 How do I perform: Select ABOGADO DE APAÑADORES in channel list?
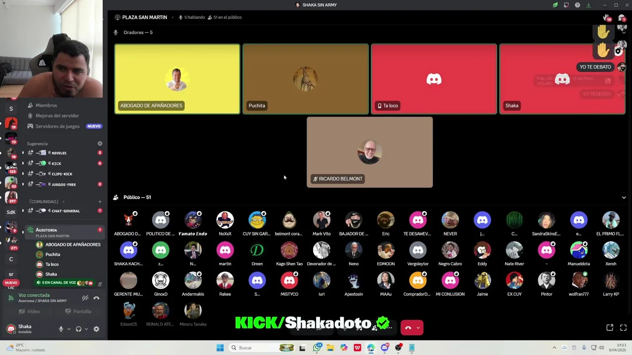(68, 245)
